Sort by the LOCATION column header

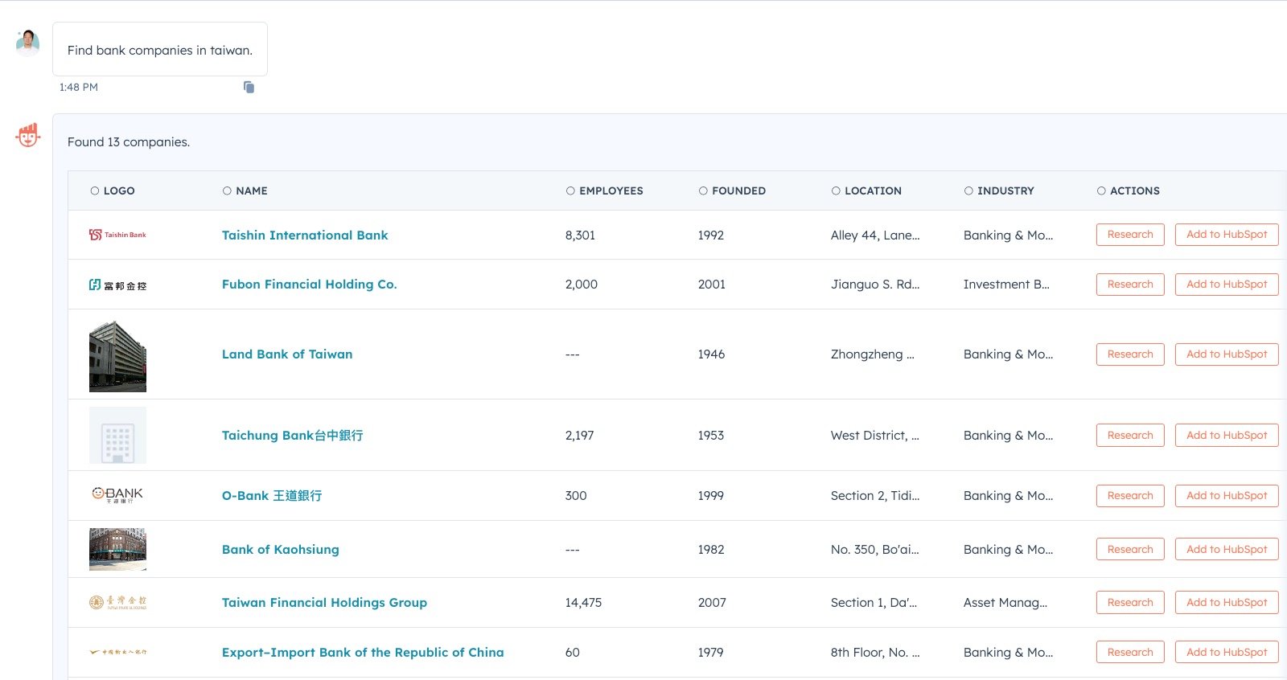[872, 190]
